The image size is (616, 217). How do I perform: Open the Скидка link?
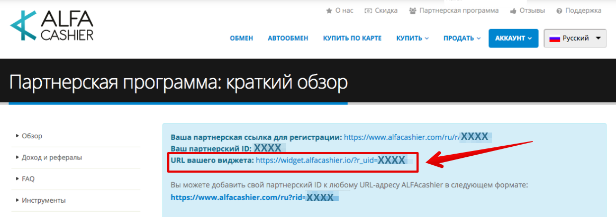pos(386,11)
